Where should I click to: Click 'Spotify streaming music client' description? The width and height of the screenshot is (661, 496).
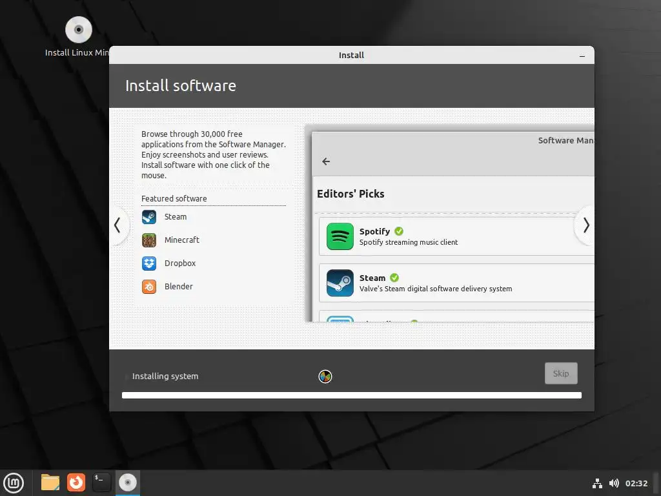(x=409, y=242)
